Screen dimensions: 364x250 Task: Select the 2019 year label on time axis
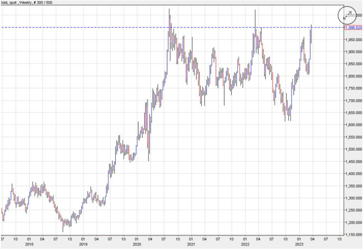click(82, 244)
